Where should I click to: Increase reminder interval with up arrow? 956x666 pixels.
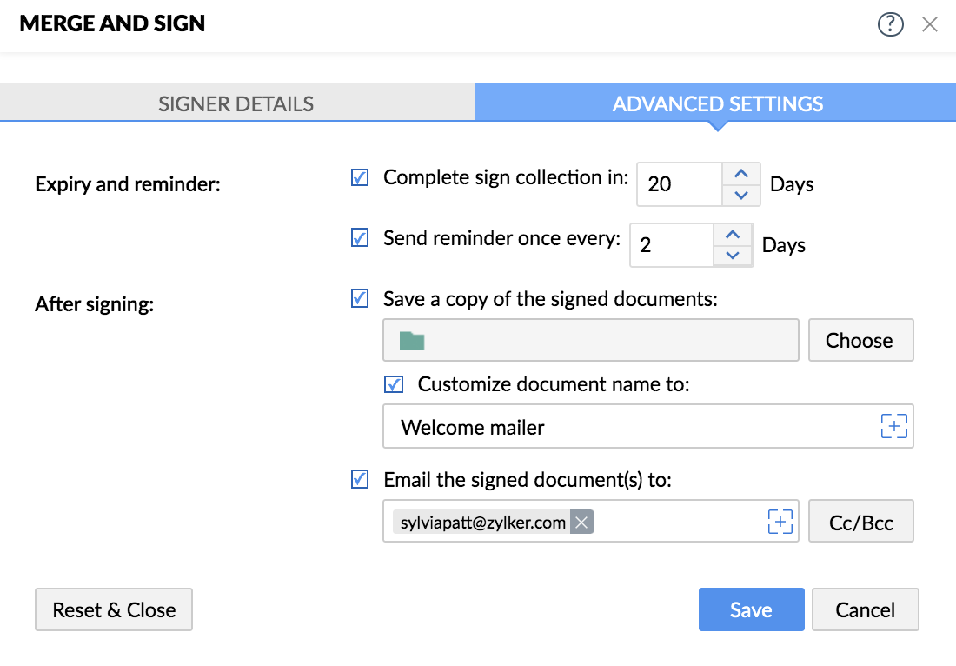[733, 235]
